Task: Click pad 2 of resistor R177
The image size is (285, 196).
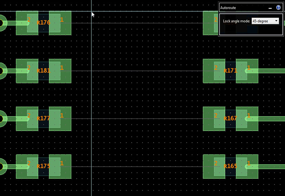Action: tap(27, 119)
